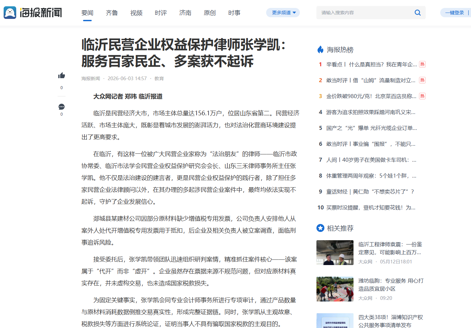Click the 教育 category tag
Screen dimensions: 471x328
[x=159, y=79]
